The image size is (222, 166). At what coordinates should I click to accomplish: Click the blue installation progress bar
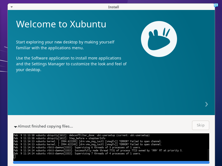(x=111, y=162)
